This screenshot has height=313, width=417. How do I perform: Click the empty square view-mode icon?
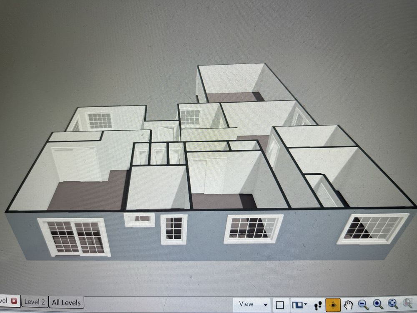(280, 305)
